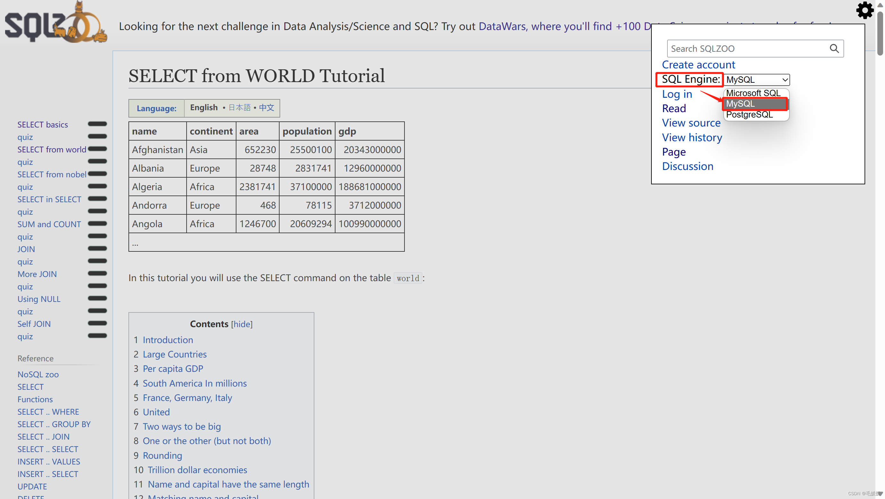
Task: Open SELECT from nobel tutorial
Action: tap(52, 174)
